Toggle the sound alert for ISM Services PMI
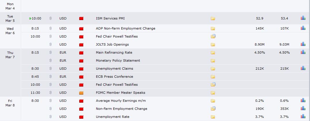This screenshot has height=121, width=310. pos(51,19)
